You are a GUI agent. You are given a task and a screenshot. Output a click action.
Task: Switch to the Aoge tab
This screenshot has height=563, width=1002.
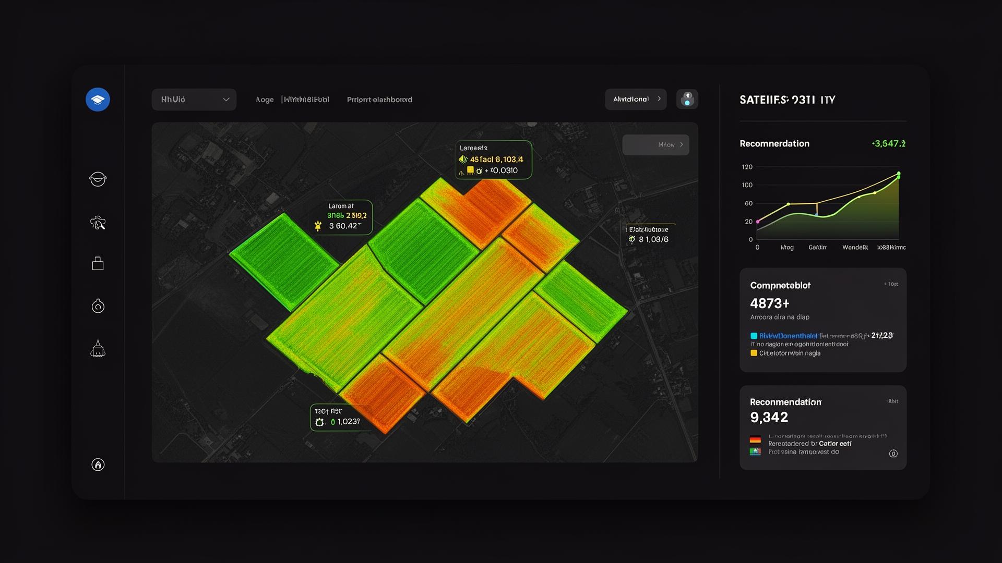(x=265, y=100)
